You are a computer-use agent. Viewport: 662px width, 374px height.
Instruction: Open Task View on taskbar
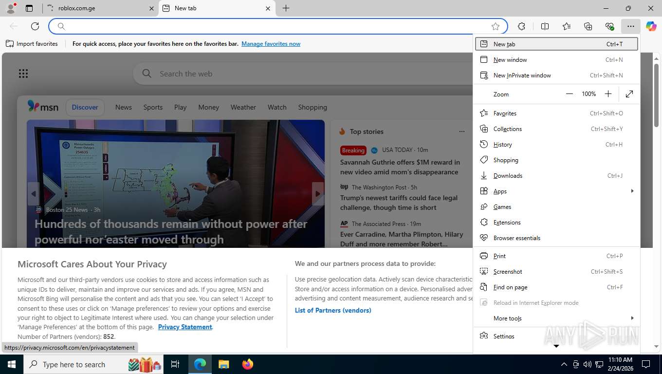coord(175,364)
